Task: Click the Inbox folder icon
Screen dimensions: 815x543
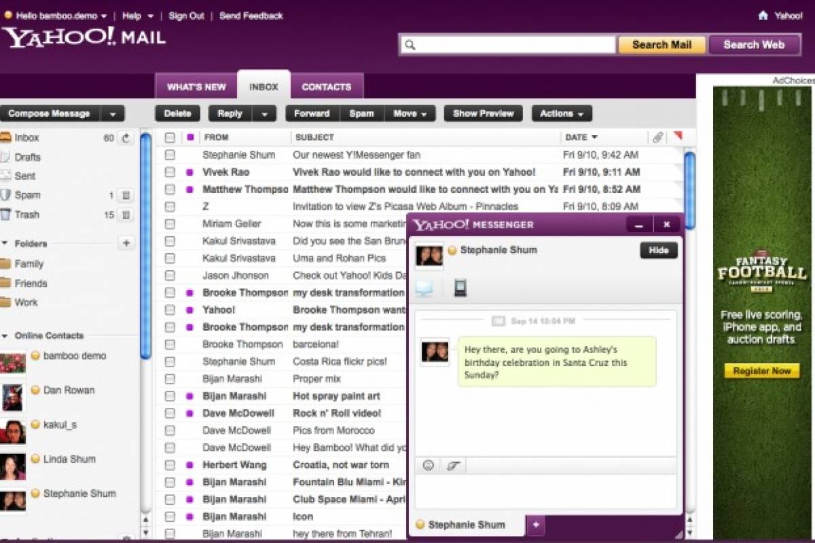Action: [x=5, y=138]
